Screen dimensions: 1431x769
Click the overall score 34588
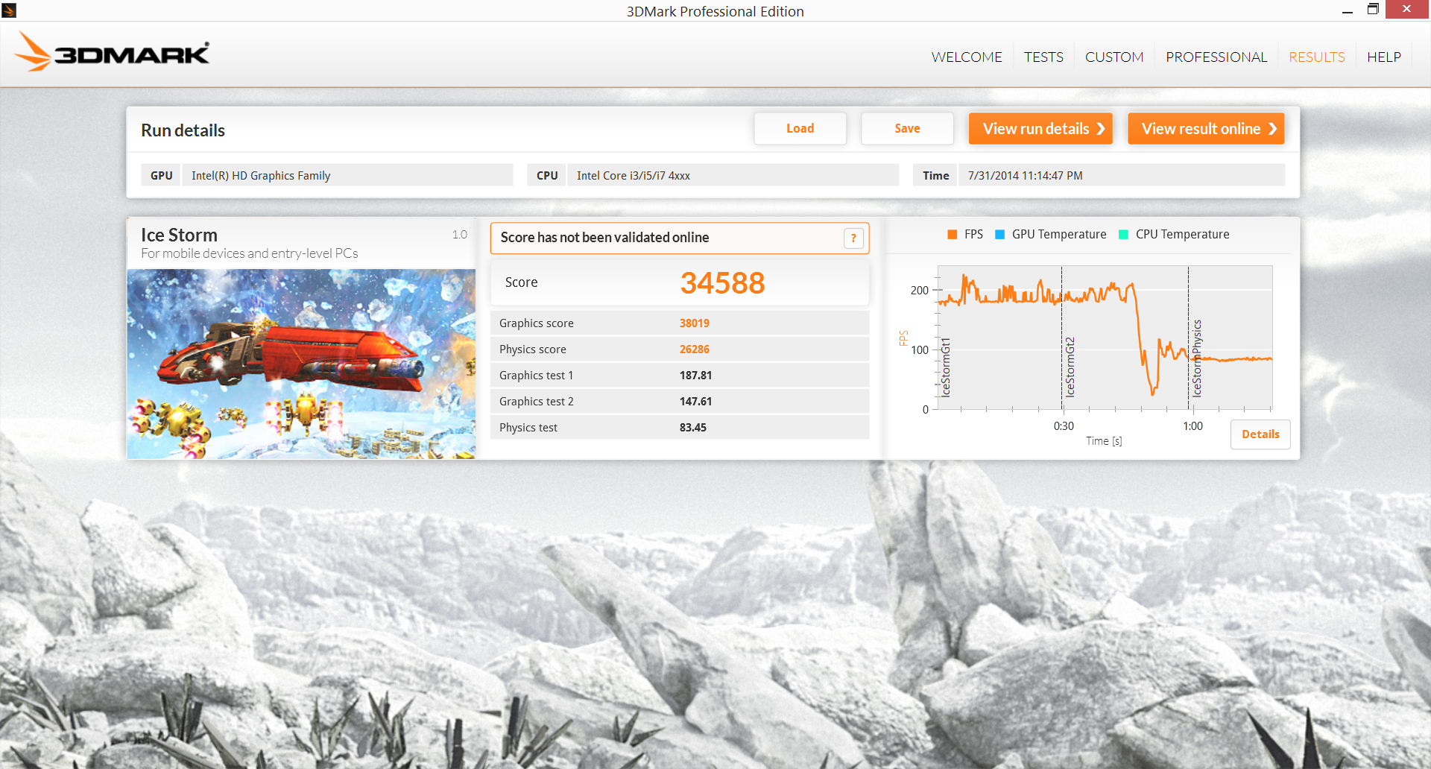[x=722, y=283]
